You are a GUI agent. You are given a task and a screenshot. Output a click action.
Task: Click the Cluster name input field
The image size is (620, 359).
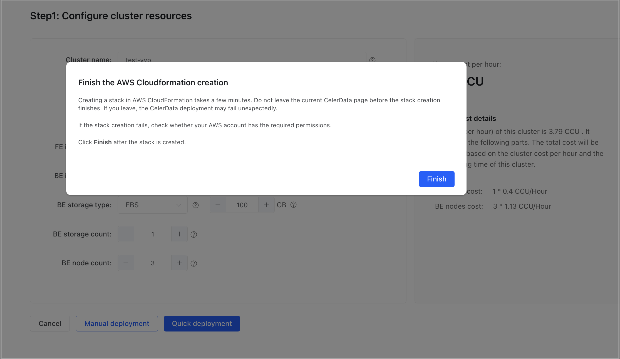coord(242,58)
